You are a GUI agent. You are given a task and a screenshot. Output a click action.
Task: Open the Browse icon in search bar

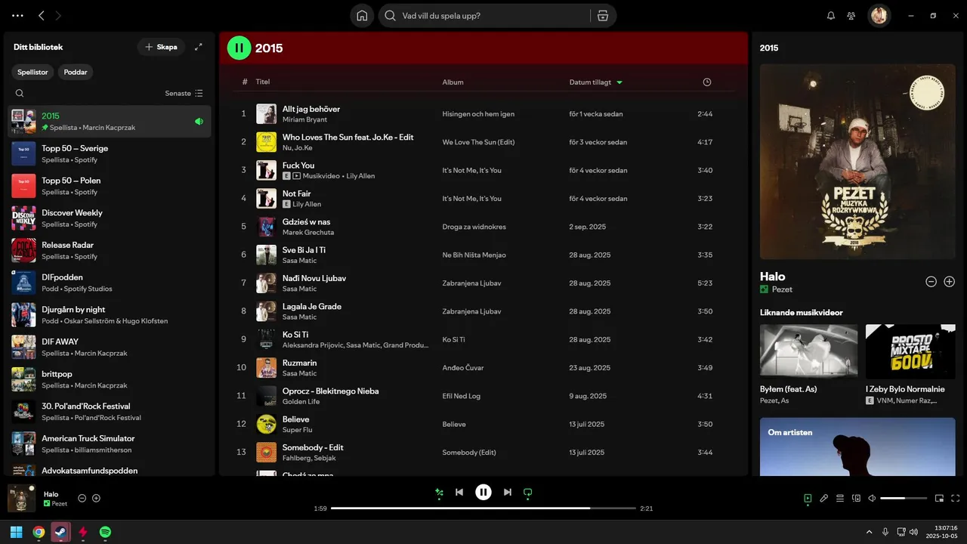click(602, 15)
